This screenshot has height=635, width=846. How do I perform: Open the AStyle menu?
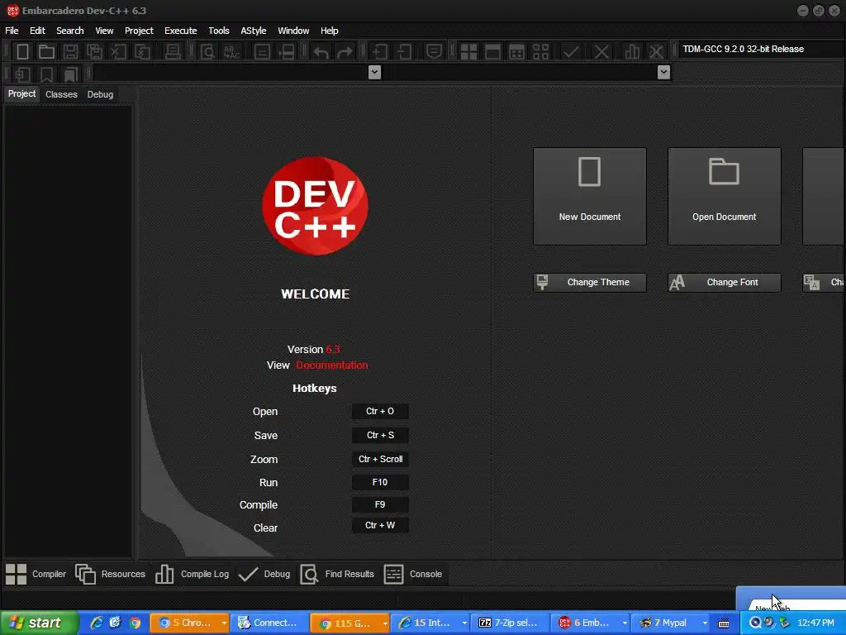(x=254, y=31)
